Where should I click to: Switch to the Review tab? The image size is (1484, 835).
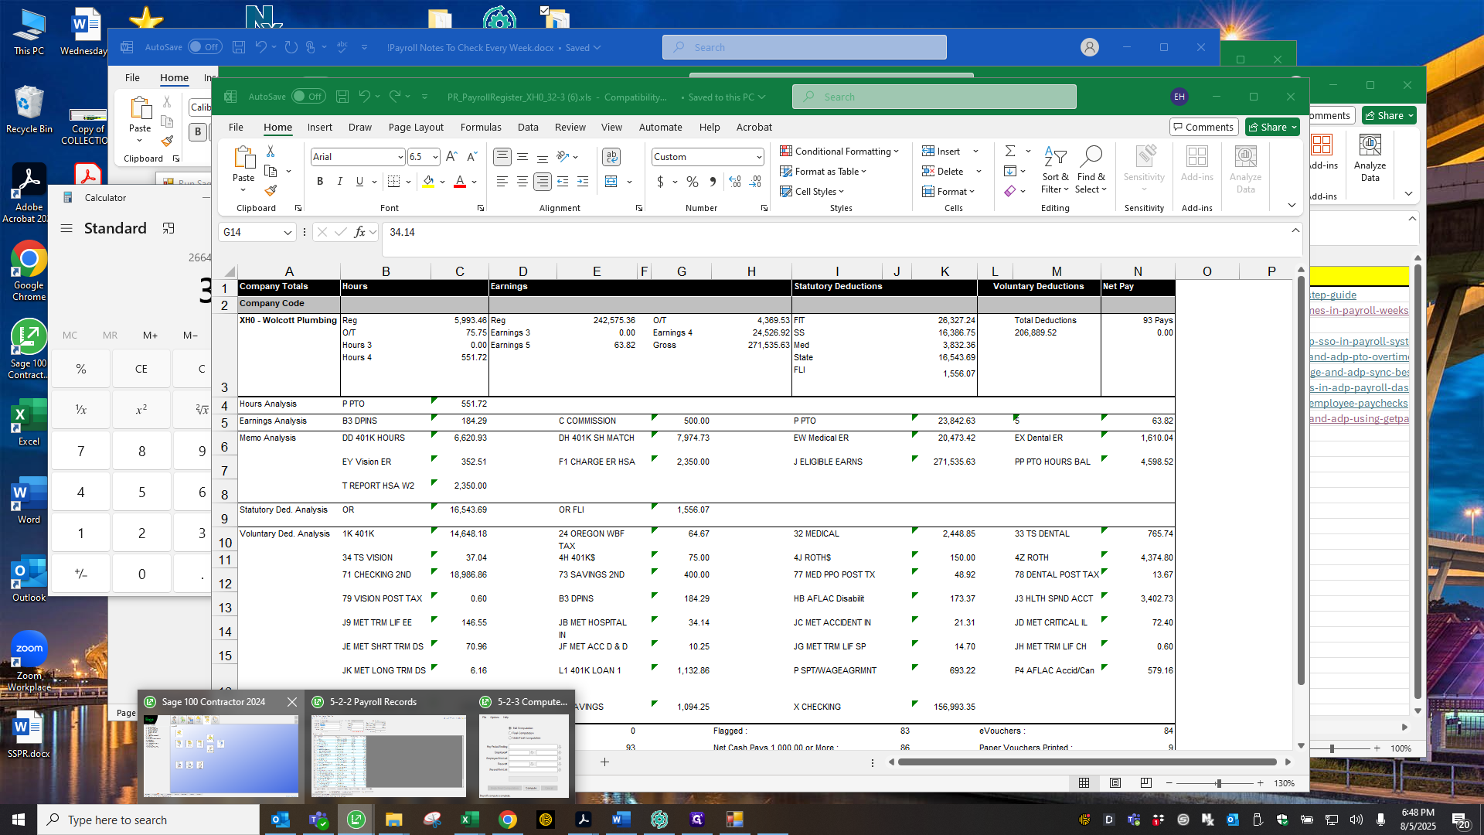[570, 127]
